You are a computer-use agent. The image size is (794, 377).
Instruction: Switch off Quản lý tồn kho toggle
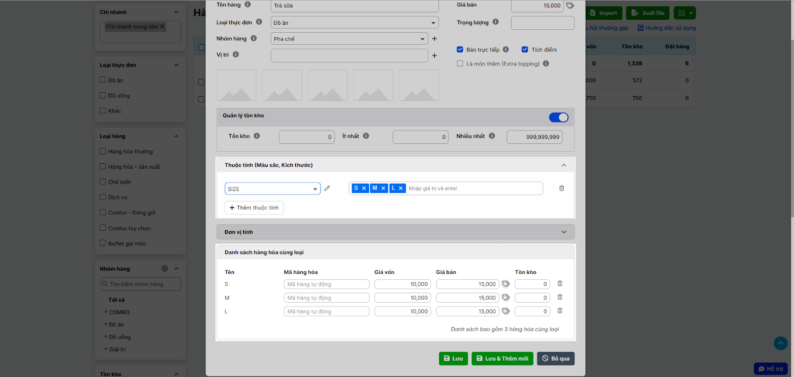(x=559, y=117)
